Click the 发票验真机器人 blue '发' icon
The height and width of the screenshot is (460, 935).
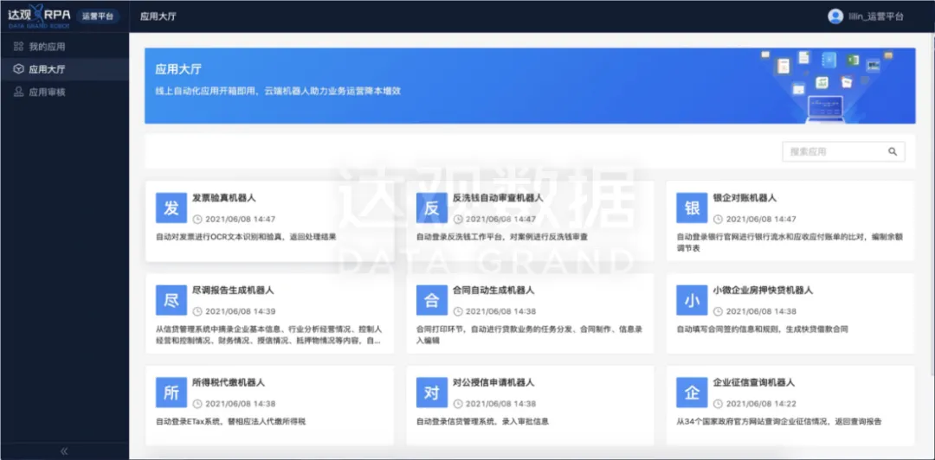click(171, 208)
